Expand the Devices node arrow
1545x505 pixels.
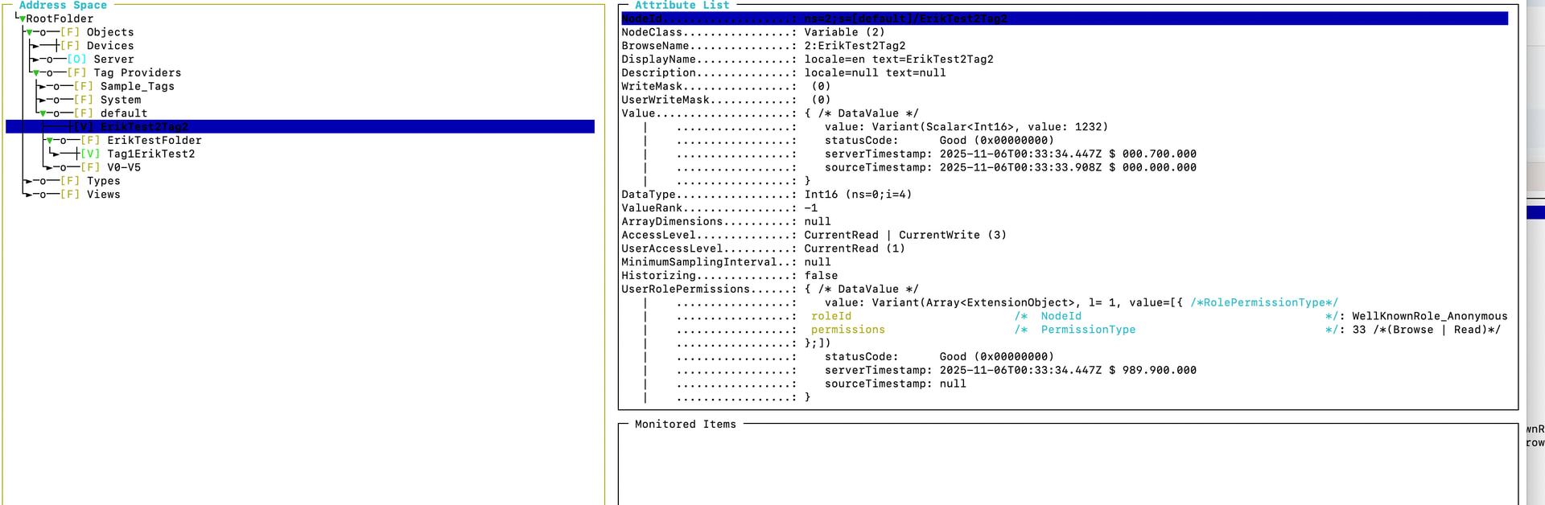pos(35,46)
